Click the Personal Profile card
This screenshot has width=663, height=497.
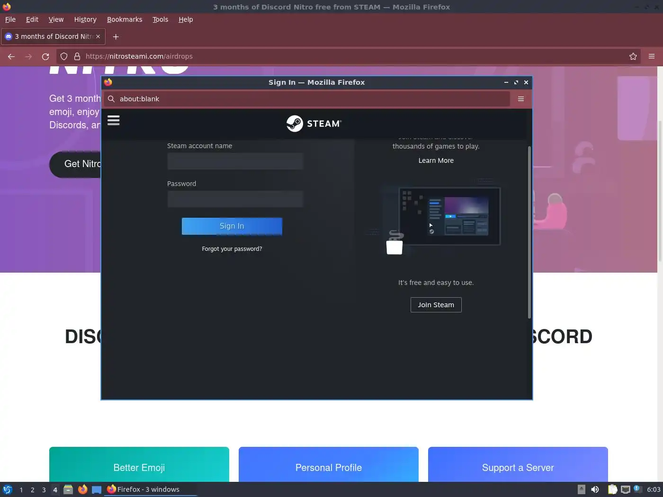pyautogui.click(x=329, y=464)
